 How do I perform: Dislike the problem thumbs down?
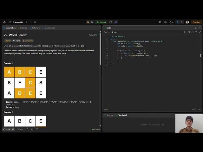[13, 130]
